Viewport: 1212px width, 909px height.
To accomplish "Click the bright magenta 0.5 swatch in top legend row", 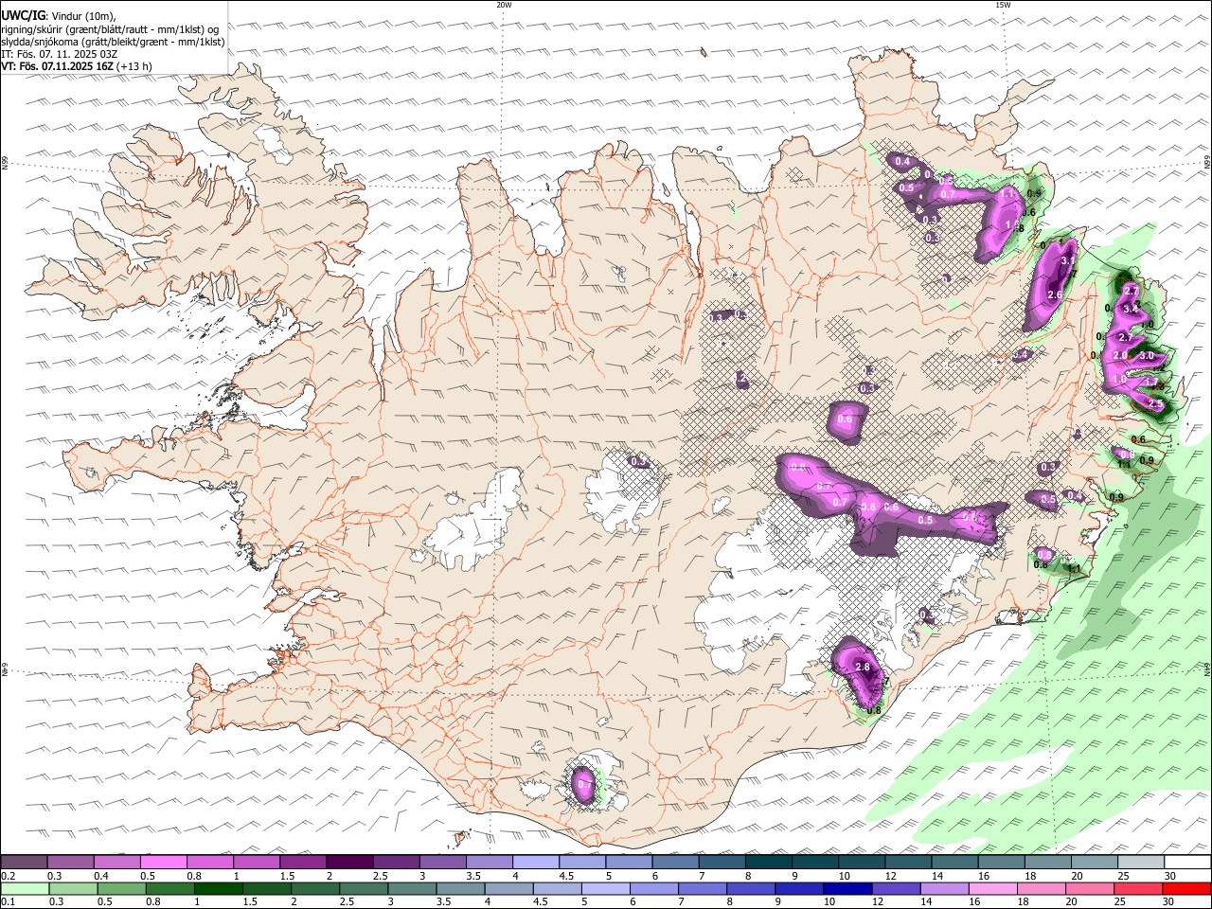I will tap(164, 863).
